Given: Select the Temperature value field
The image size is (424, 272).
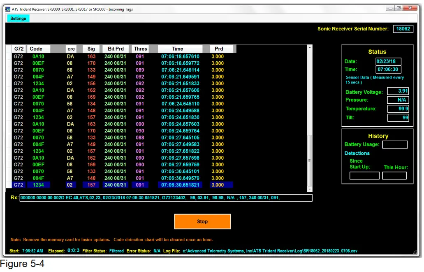Looking at the screenshot, I should pyautogui.click(x=398, y=109).
